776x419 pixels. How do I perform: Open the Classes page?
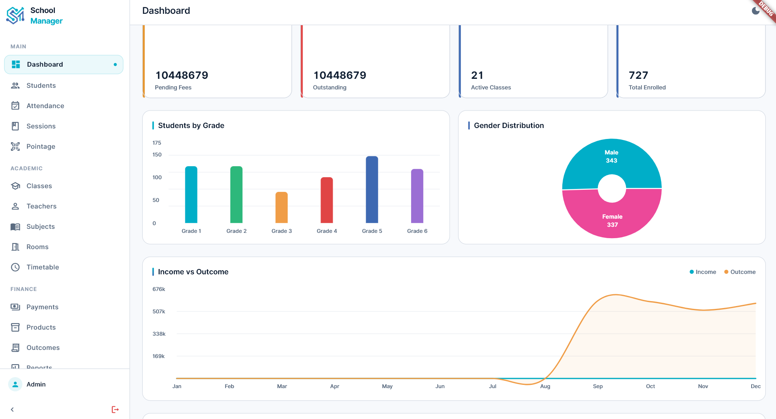[x=64, y=186]
